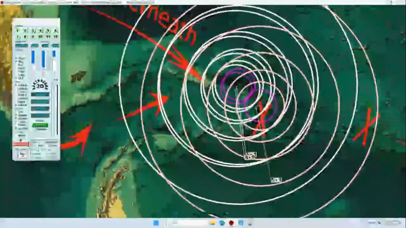Click the red pentagon app taskbar icon

point(231,223)
